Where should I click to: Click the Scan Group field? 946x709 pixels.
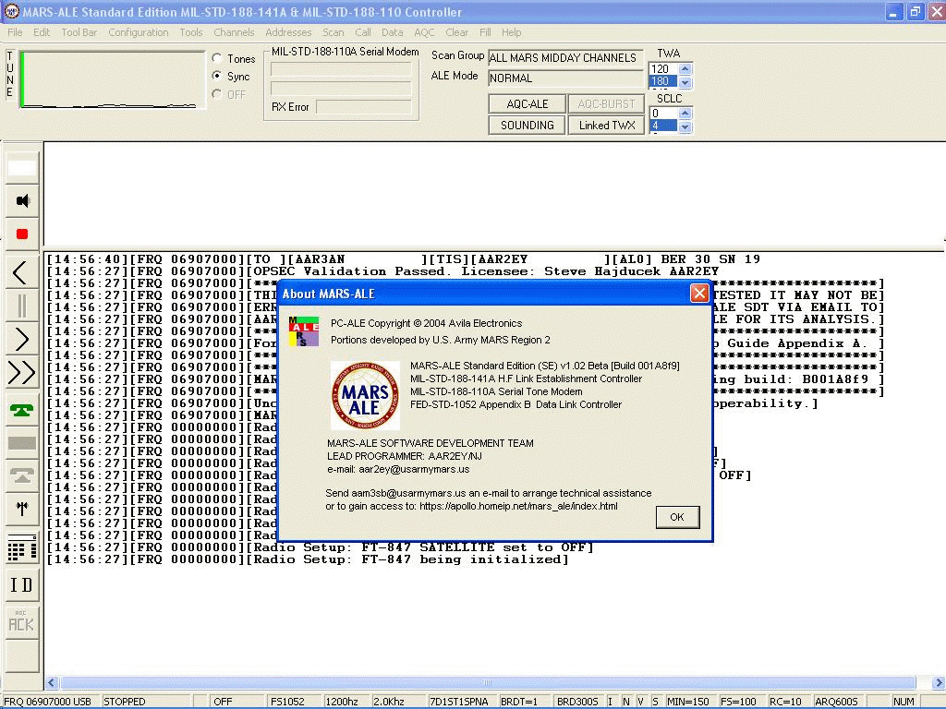tap(565, 58)
